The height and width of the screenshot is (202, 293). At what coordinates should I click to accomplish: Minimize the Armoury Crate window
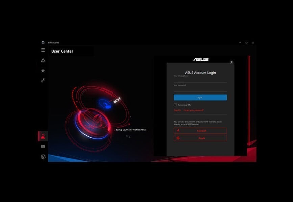pyautogui.click(x=240, y=43)
